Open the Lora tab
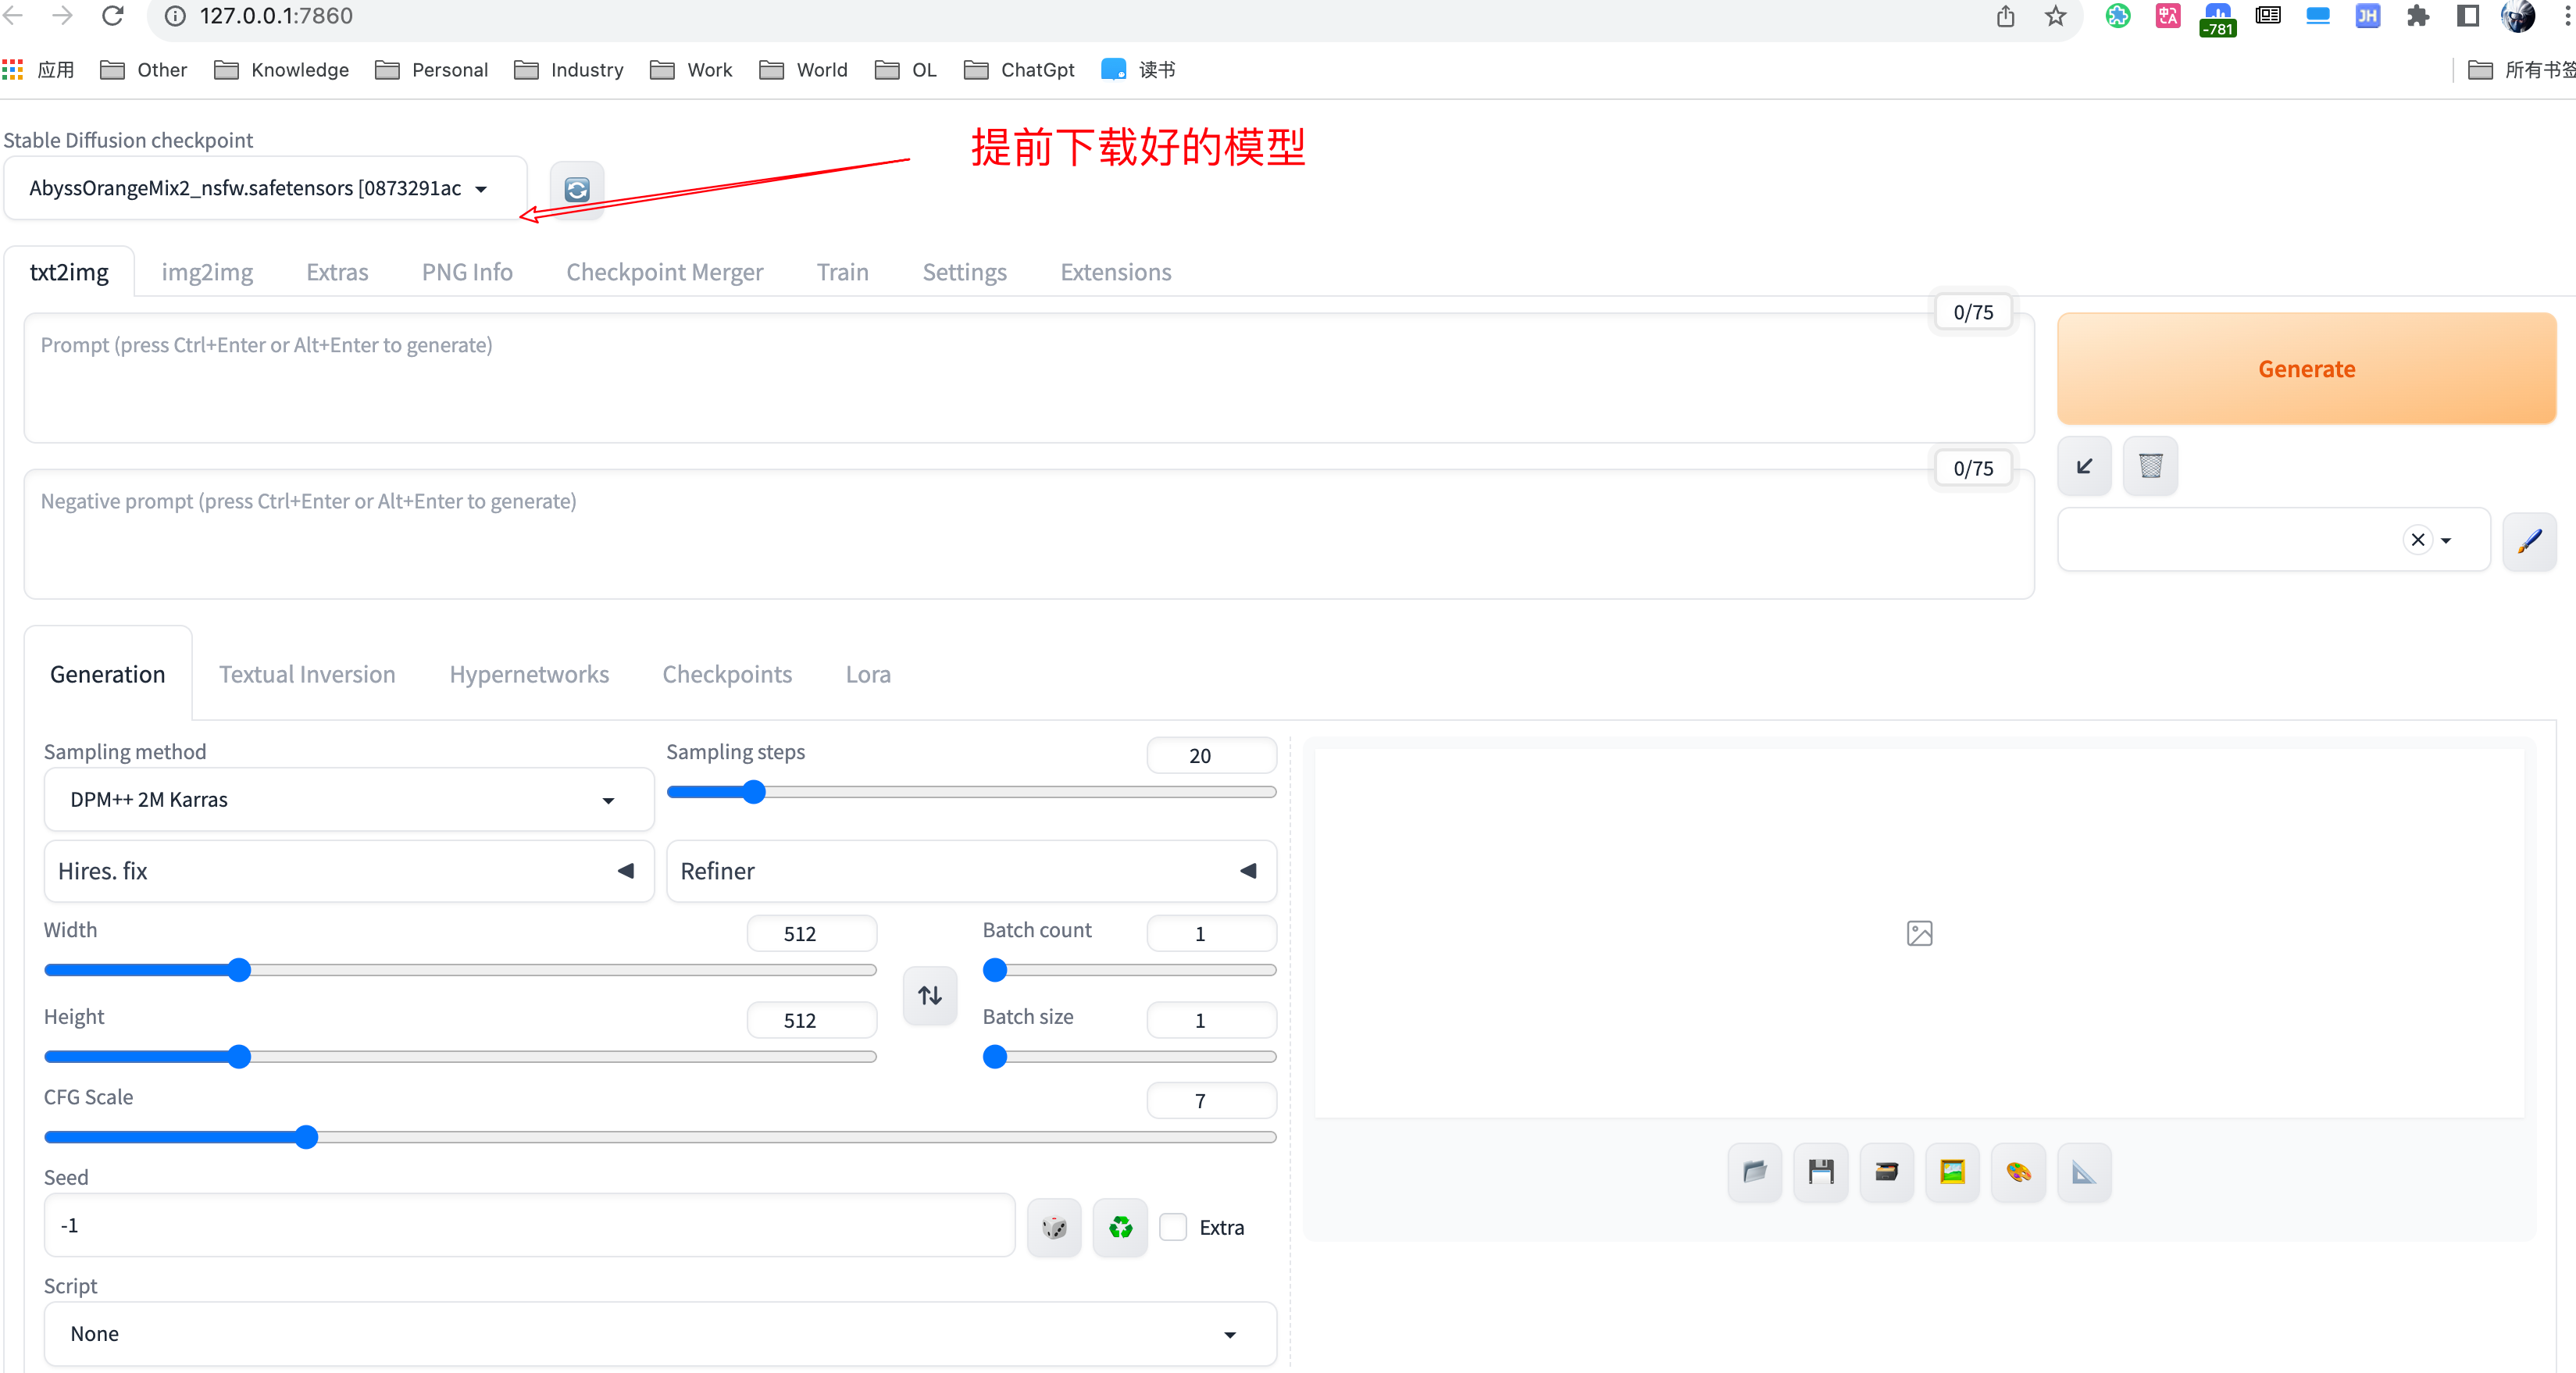Image resolution: width=2576 pixels, height=1373 pixels. coord(867,674)
